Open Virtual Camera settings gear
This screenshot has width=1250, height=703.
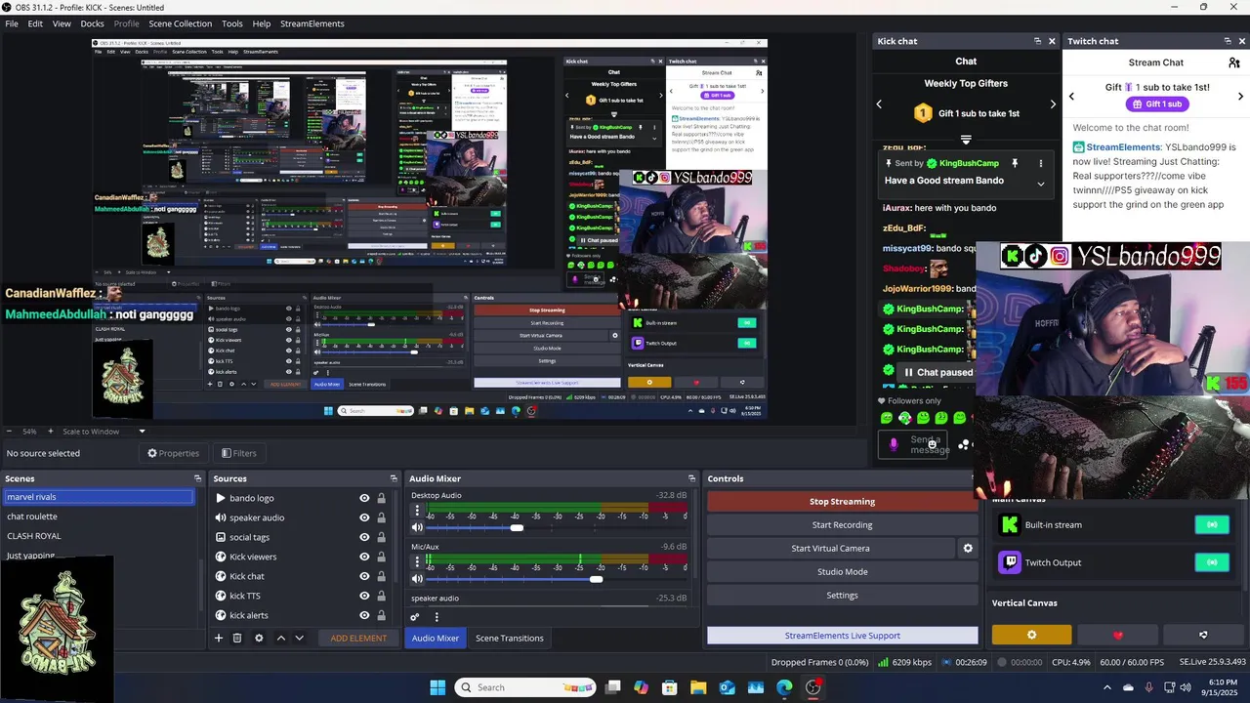(x=968, y=548)
